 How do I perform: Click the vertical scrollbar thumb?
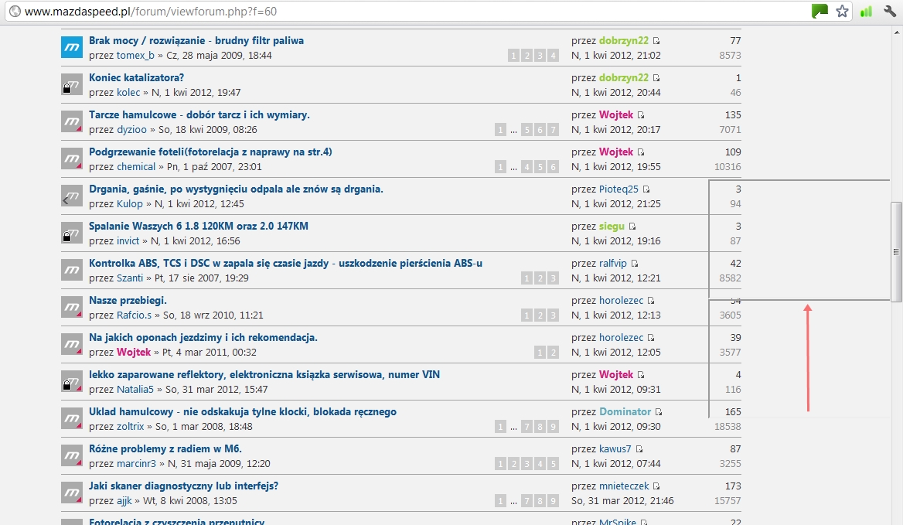point(896,251)
